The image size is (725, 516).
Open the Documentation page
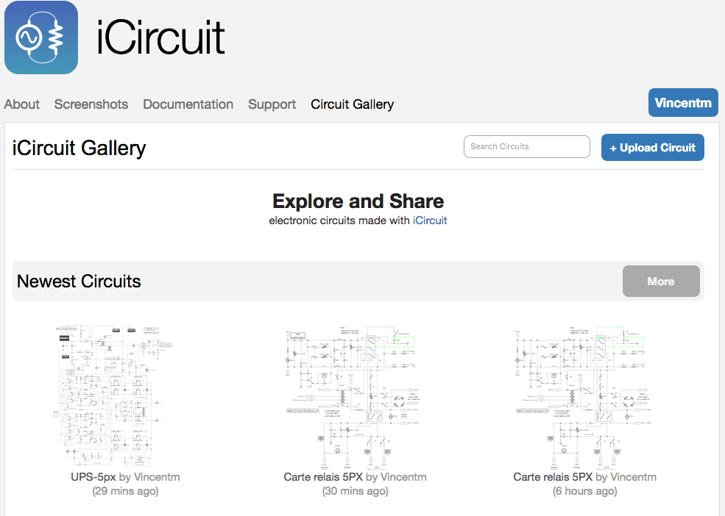point(188,104)
